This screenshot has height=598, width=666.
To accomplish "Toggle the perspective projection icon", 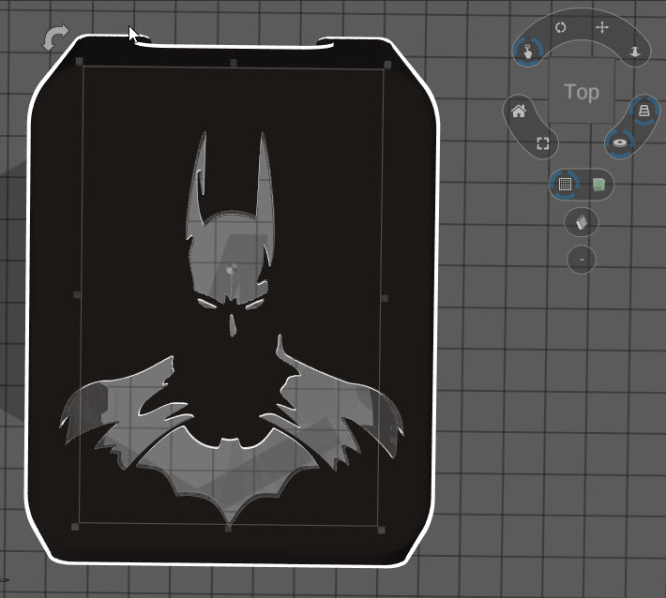I will (644, 111).
